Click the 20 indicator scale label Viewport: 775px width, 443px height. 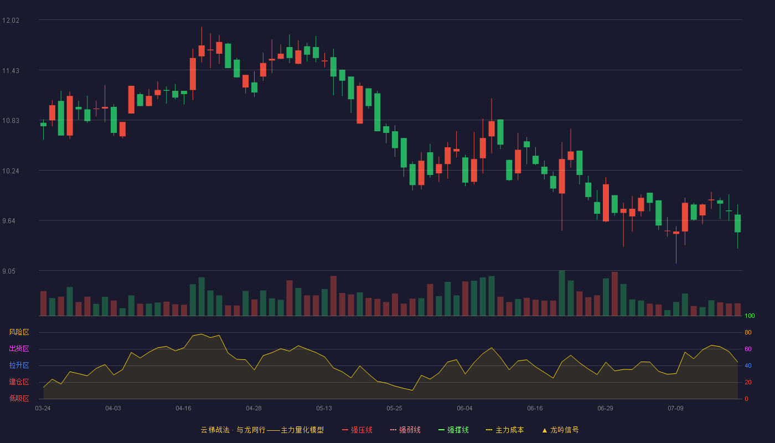[x=748, y=382]
